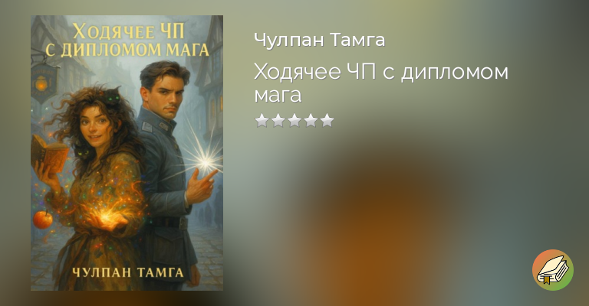The width and height of the screenshot is (589, 306).
Task: Click the uniformed man's face on the cover
Action: (x=166, y=97)
